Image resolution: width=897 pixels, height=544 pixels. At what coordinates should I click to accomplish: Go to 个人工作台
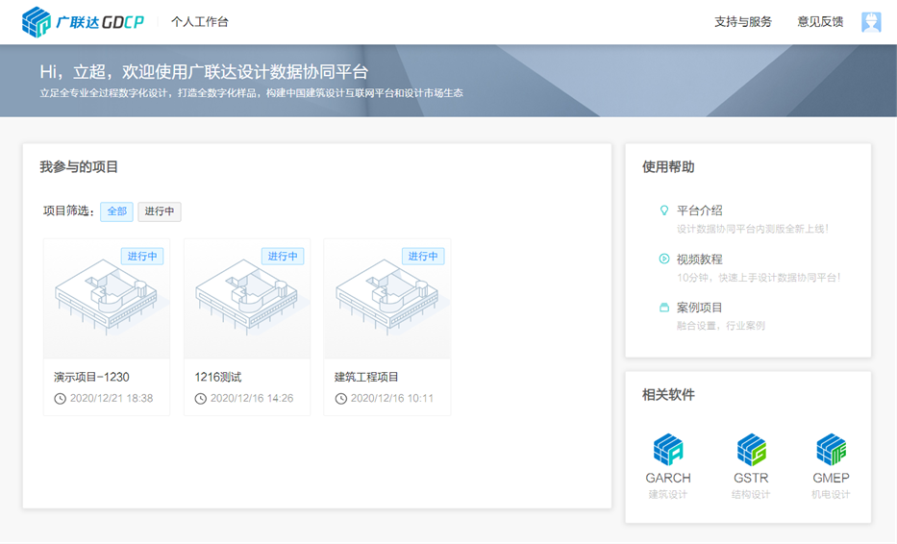pos(200,22)
